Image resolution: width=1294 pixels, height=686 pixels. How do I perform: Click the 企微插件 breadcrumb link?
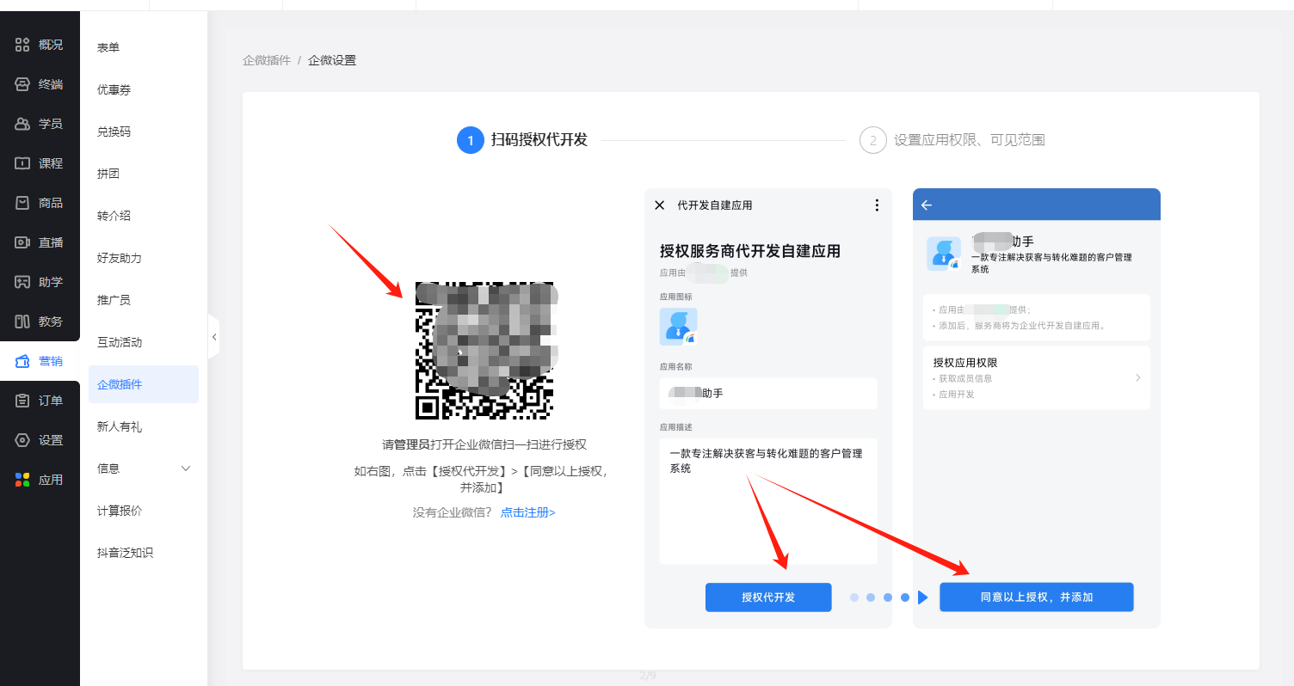(267, 60)
